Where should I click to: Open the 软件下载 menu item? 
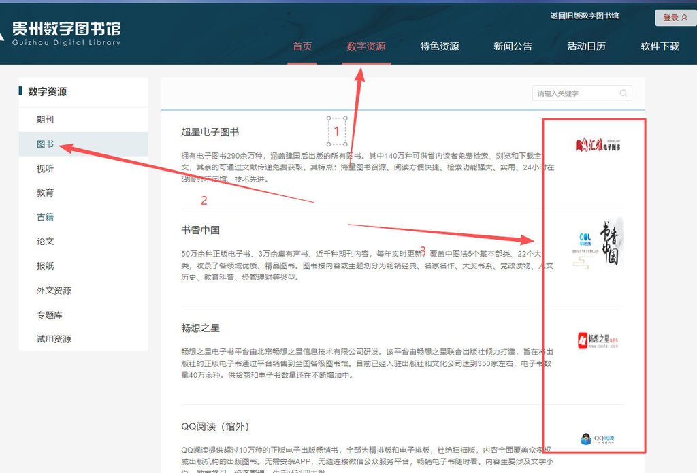click(x=660, y=46)
